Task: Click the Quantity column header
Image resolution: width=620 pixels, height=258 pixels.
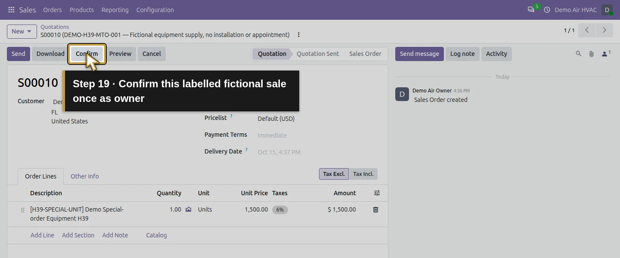Action: click(x=169, y=193)
